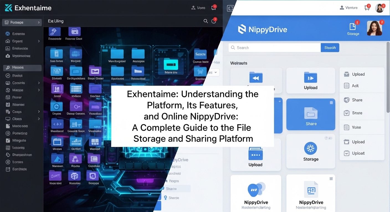Expand the Maqjos sidebar submenu
Screen dimensions: 390x212
pyautogui.click(x=39, y=90)
